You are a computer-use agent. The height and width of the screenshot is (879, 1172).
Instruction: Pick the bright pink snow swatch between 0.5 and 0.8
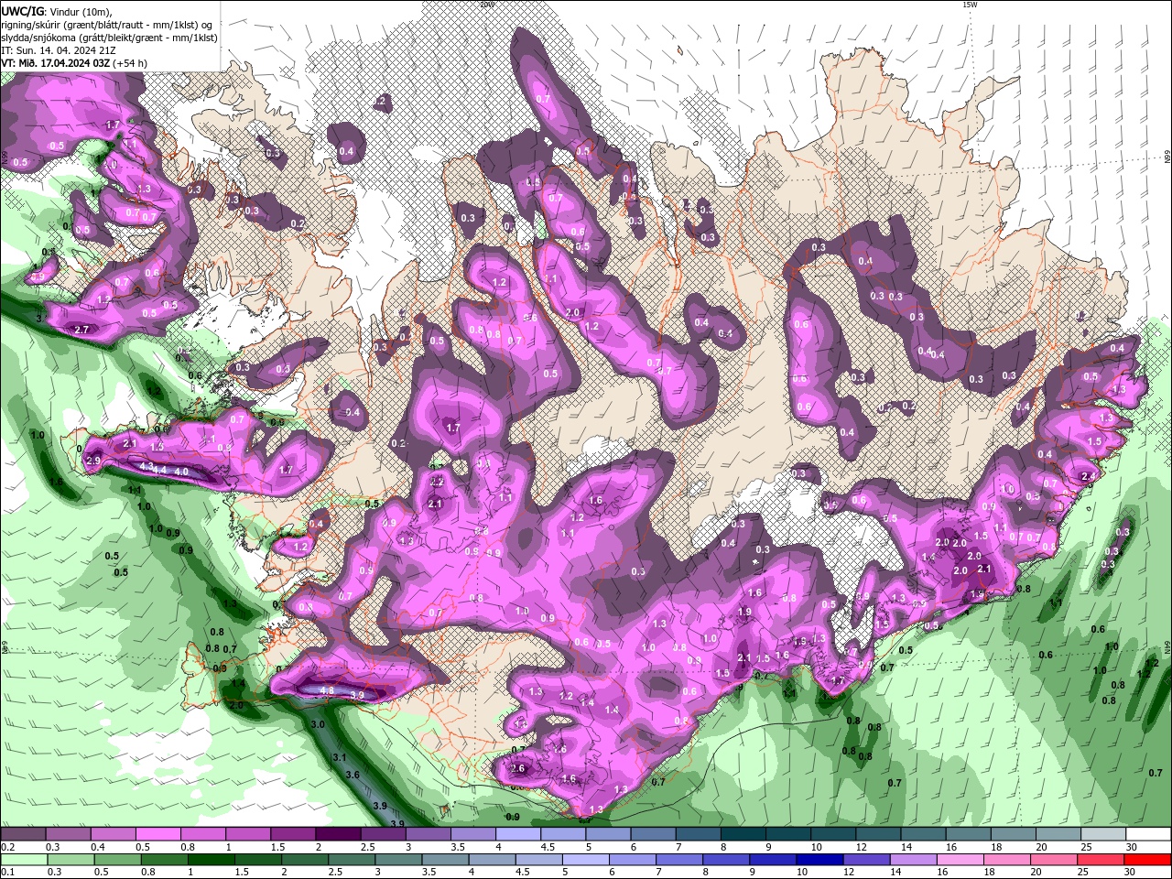point(157,834)
